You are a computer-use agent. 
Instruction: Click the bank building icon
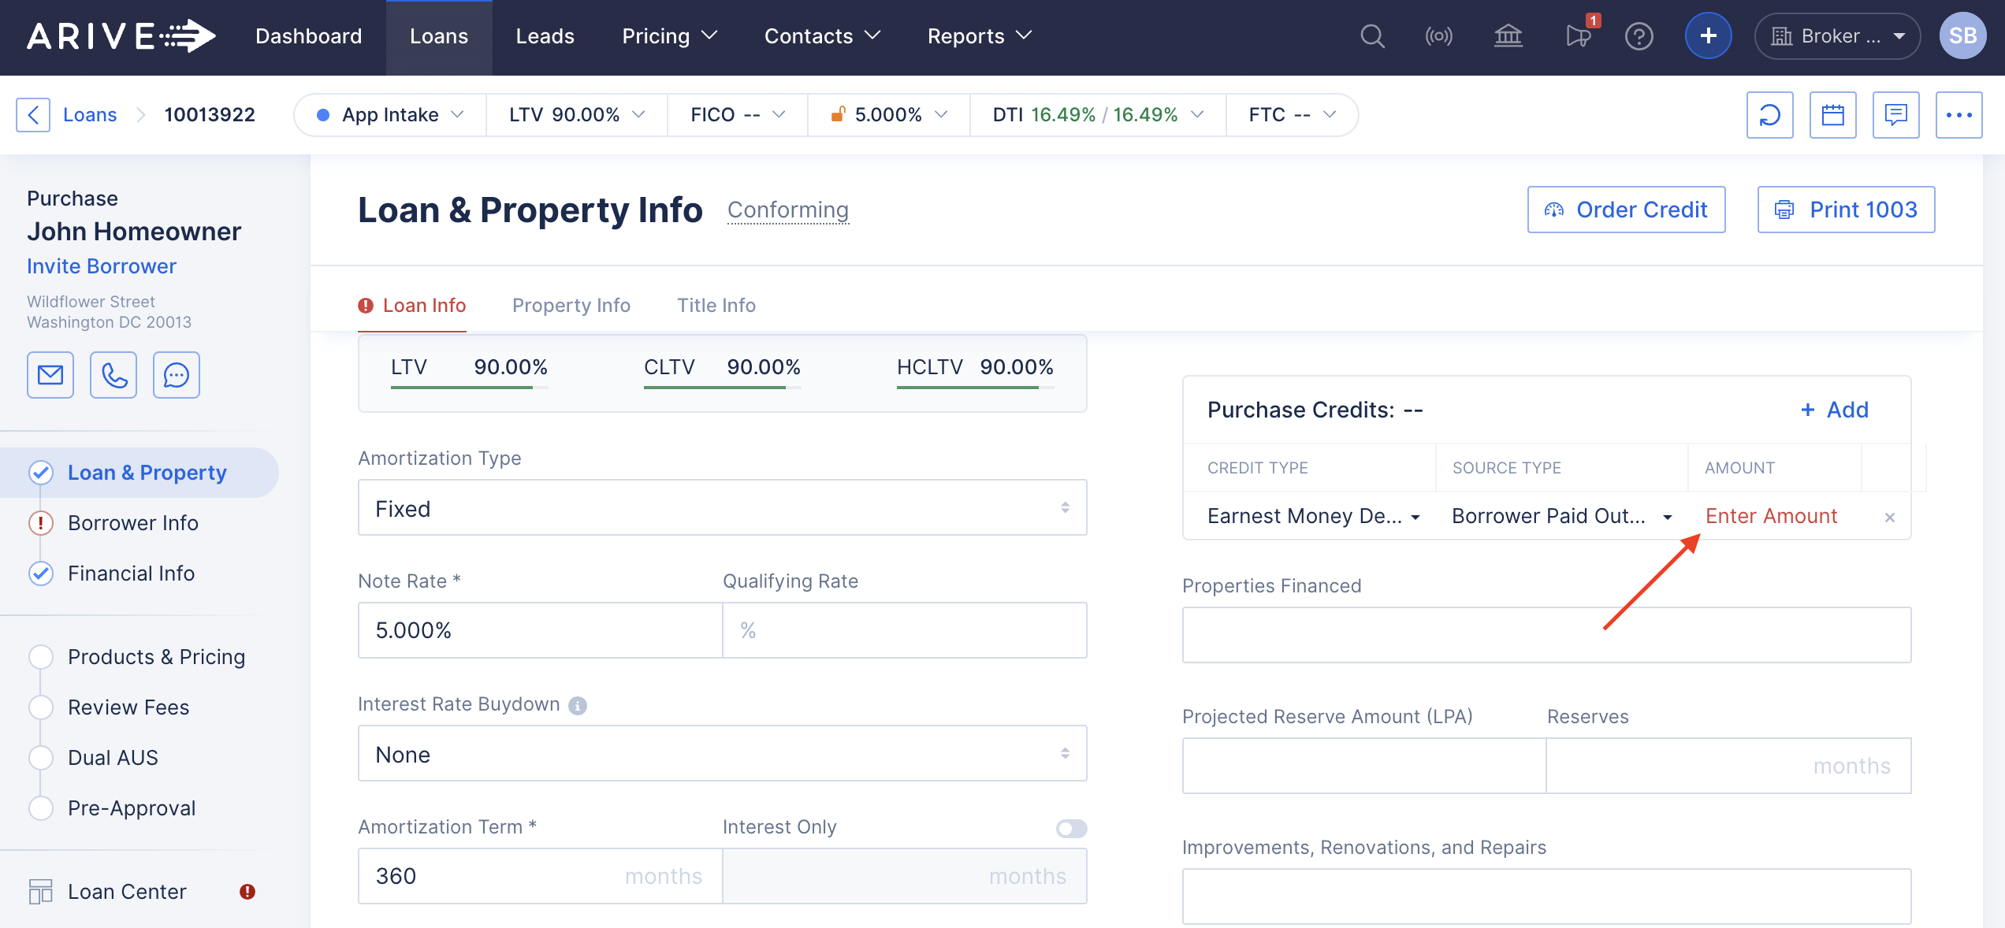pyautogui.click(x=1508, y=36)
